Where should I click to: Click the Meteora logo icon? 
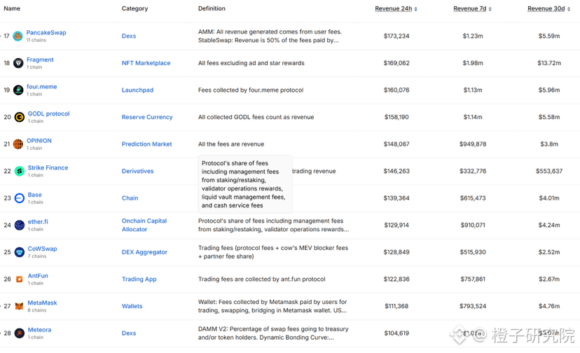[20, 333]
